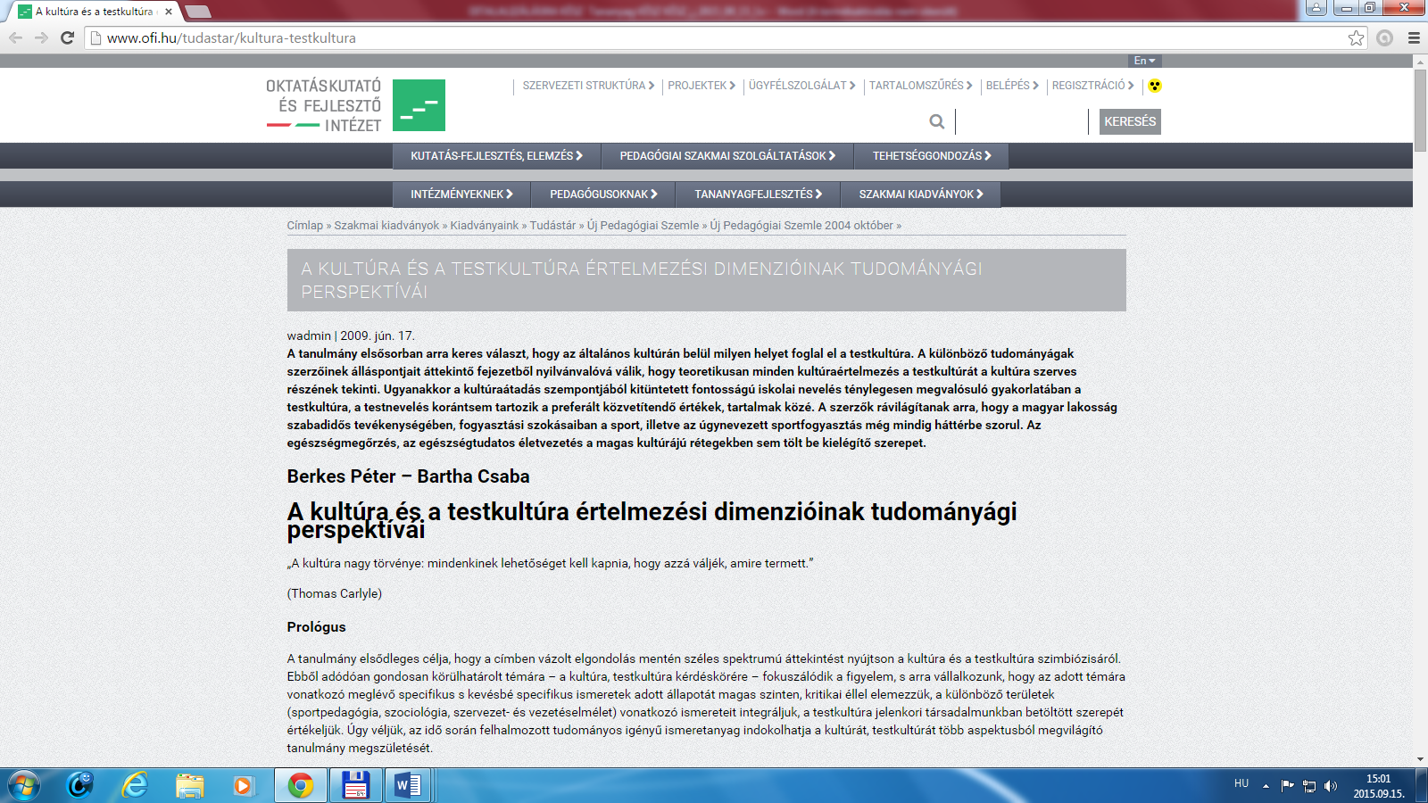
Task: Open the media player taskbar icon
Action: pyautogui.click(x=243, y=785)
